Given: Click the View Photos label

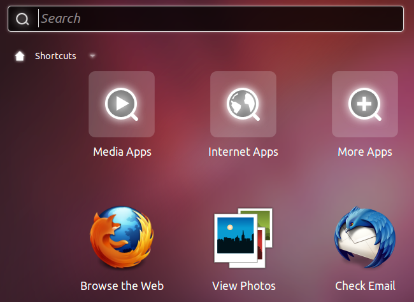Looking at the screenshot, I should [x=244, y=286].
